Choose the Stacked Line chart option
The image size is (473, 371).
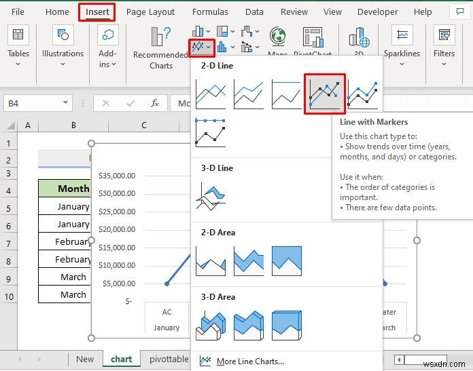pyautogui.click(x=249, y=94)
